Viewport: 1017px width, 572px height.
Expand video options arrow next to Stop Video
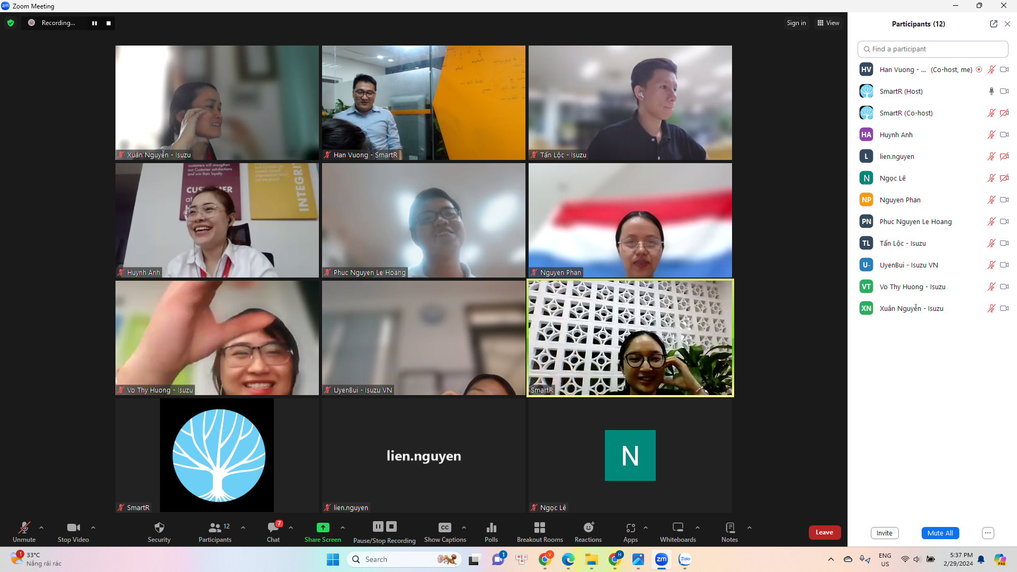(x=93, y=528)
